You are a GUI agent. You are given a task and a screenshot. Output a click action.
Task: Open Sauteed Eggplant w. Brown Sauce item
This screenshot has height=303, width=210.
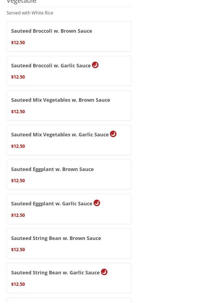pos(52,169)
